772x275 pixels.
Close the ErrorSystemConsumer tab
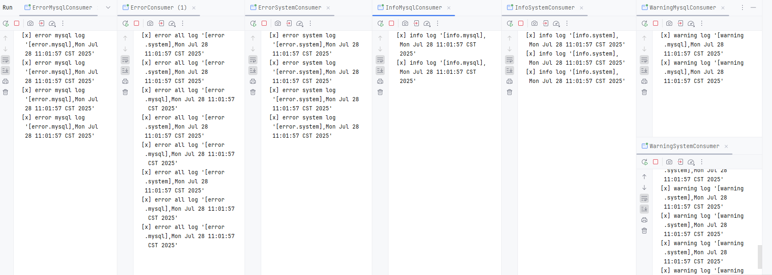[x=328, y=8]
